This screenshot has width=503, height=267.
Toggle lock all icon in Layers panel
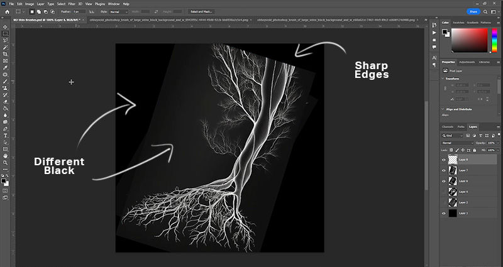[x=474, y=150]
